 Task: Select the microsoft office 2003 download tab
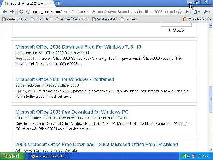tap(28, 3)
